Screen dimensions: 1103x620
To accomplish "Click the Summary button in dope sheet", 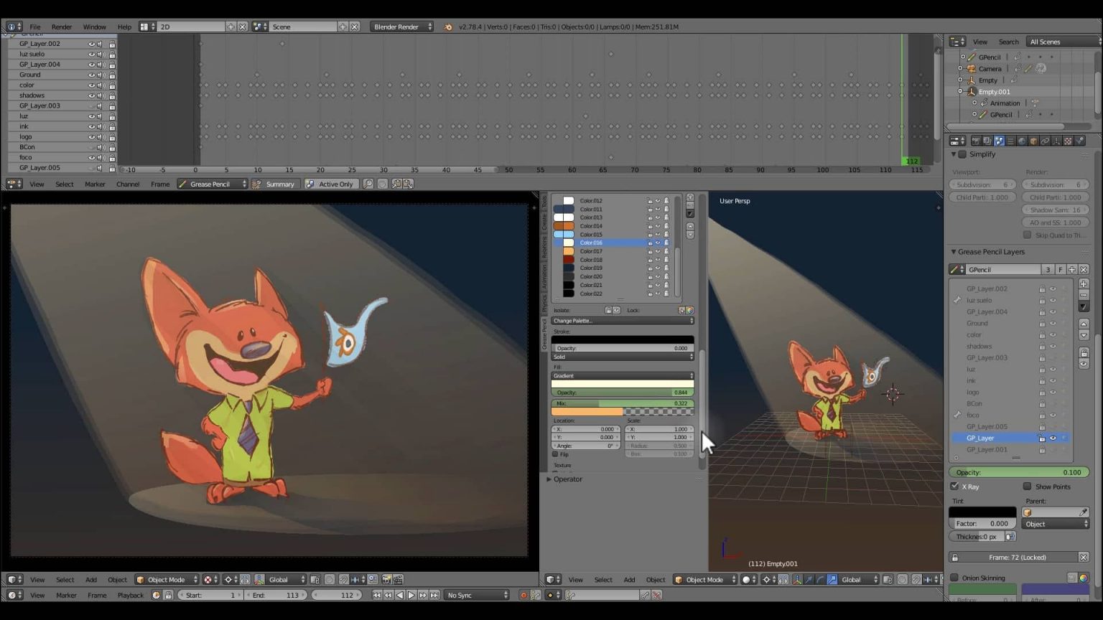I will point(274,184).
